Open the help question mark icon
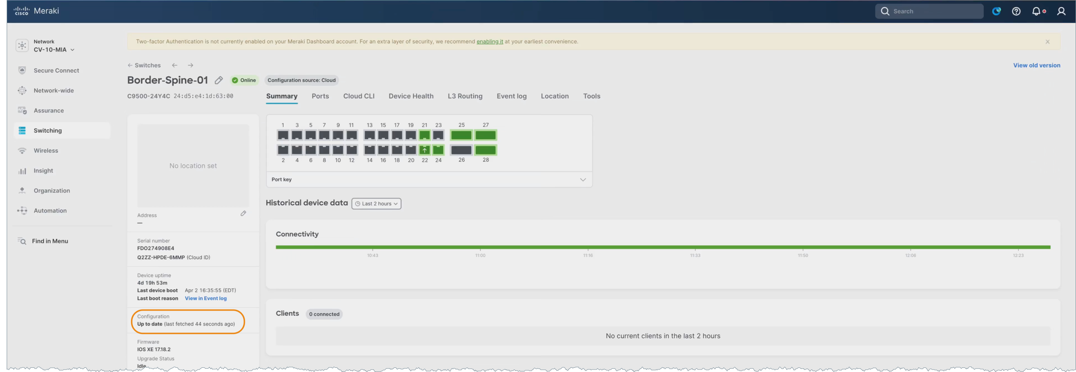The image size is (1076, 372). 1016,11
